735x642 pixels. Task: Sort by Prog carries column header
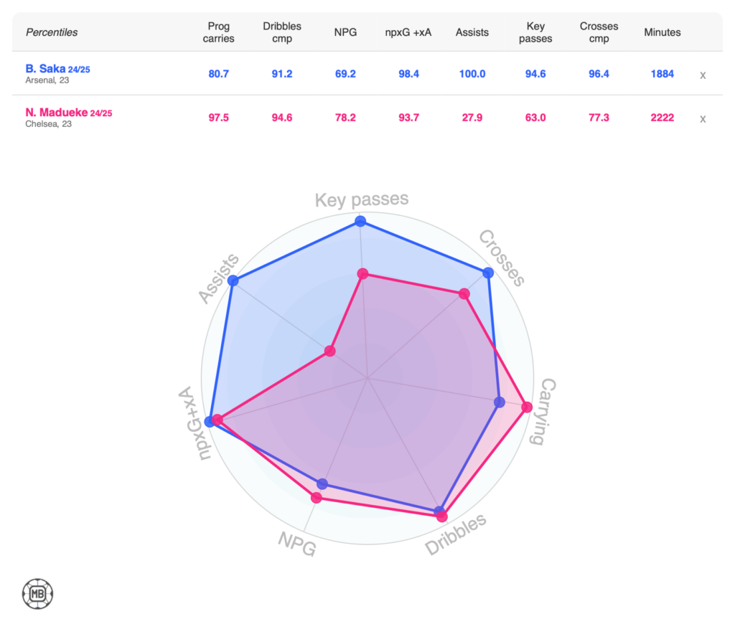click(x=218, y=32)
